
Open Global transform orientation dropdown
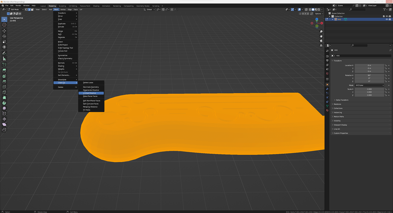pyautogui.click(x=150, y=9)
